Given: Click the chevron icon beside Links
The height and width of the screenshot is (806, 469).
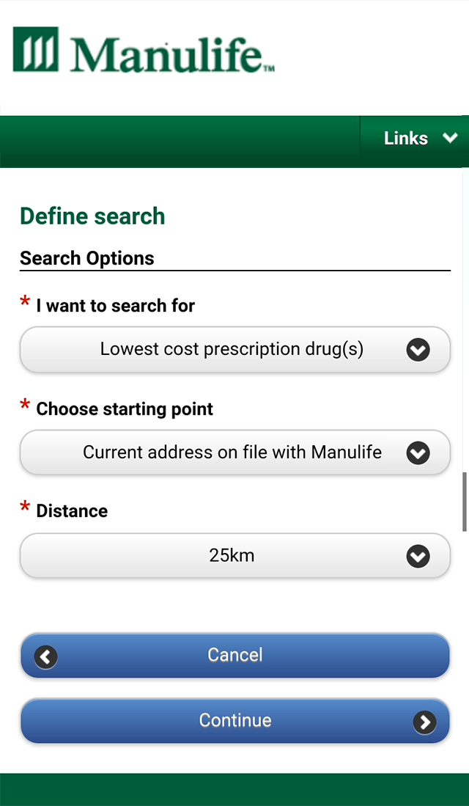Looking at the screenshot, I should coord(451,138).
